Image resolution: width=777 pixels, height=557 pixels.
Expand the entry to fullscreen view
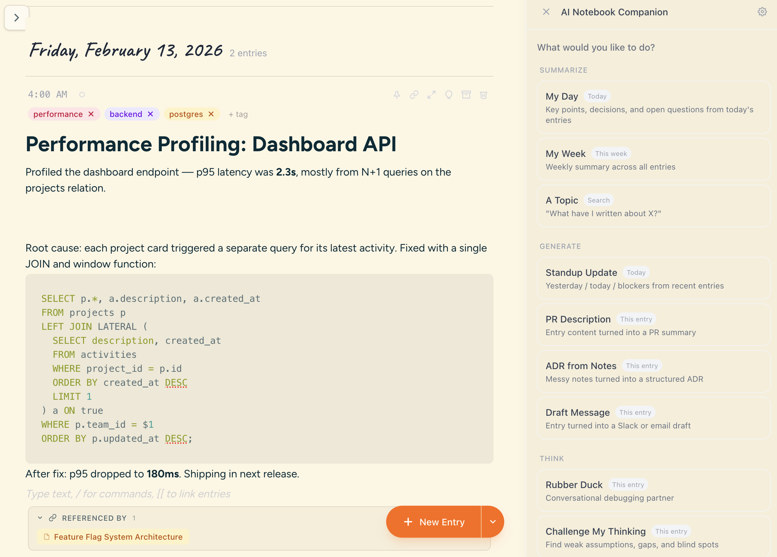pos(431,95)
